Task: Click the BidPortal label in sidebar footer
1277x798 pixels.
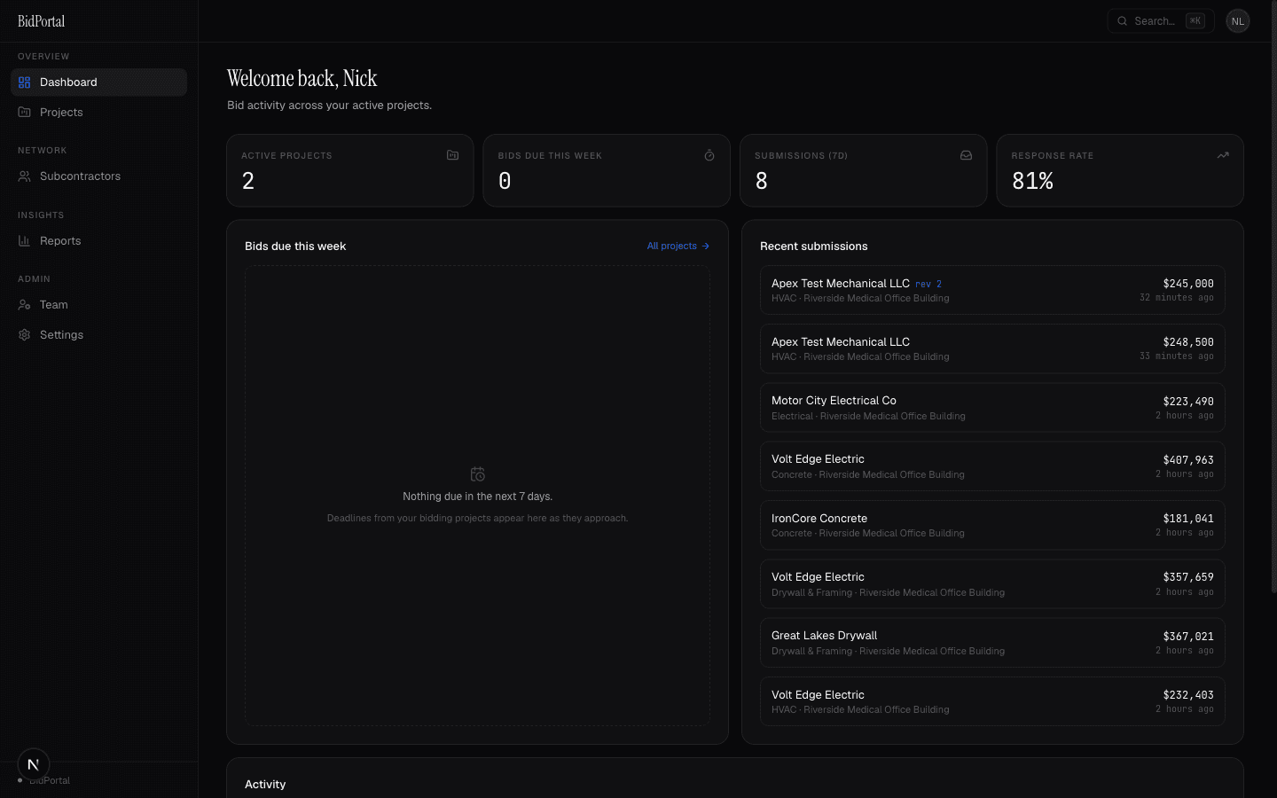Action: (50, 781)
